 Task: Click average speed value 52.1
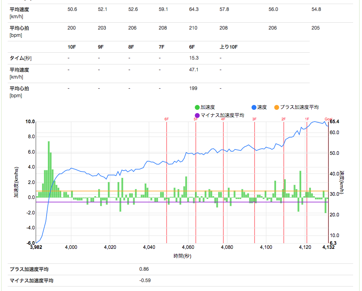point(103,9)
